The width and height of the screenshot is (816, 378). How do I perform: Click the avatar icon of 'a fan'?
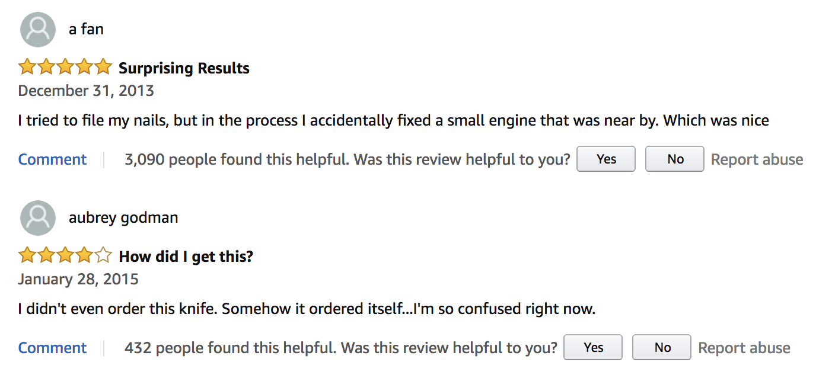[x=38, y=29]
